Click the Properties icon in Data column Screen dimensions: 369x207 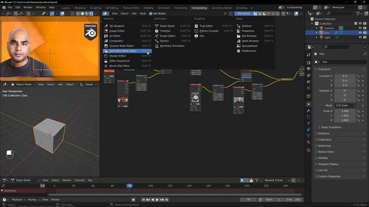(238, 30)
